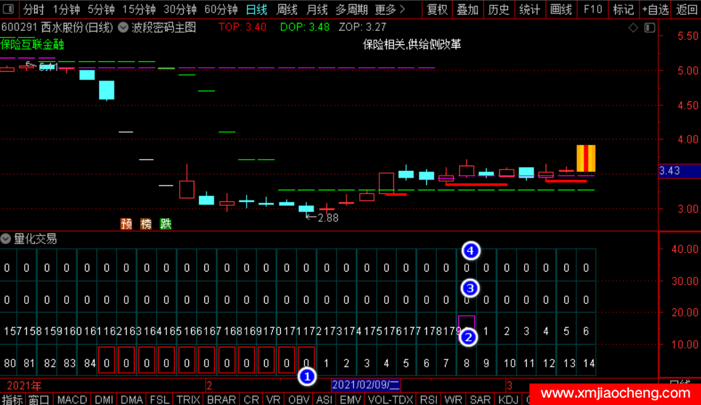Switch to the 周线 weekly period tab

(x=287, y=9)
